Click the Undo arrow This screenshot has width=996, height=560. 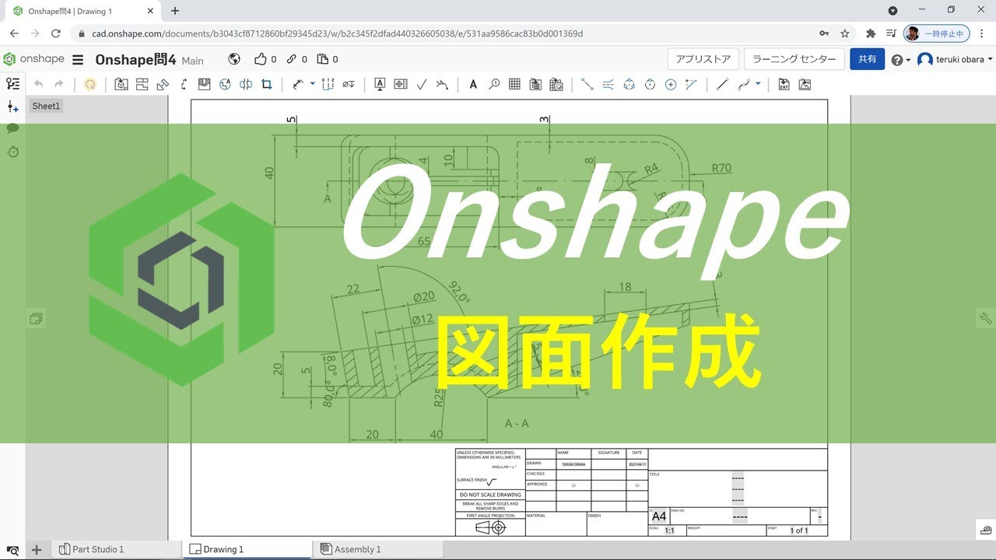(38, 84)
